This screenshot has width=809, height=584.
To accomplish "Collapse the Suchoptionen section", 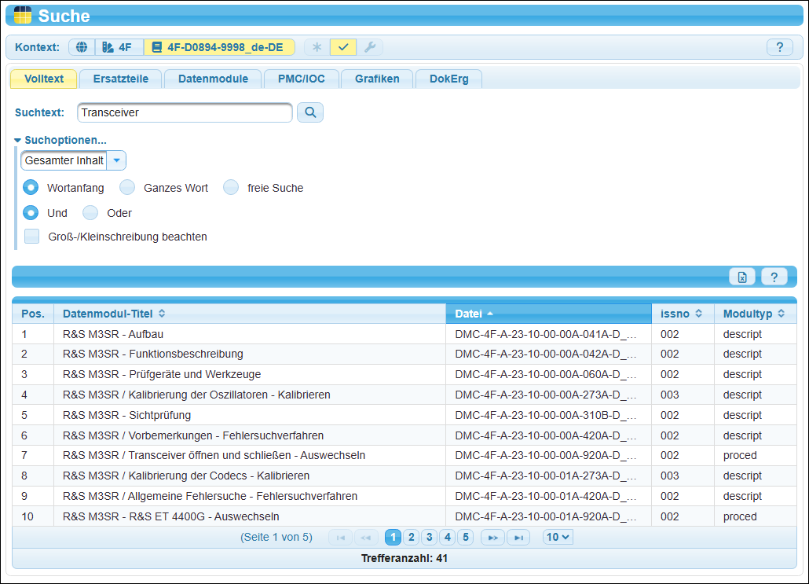I will tap(60, 140).
